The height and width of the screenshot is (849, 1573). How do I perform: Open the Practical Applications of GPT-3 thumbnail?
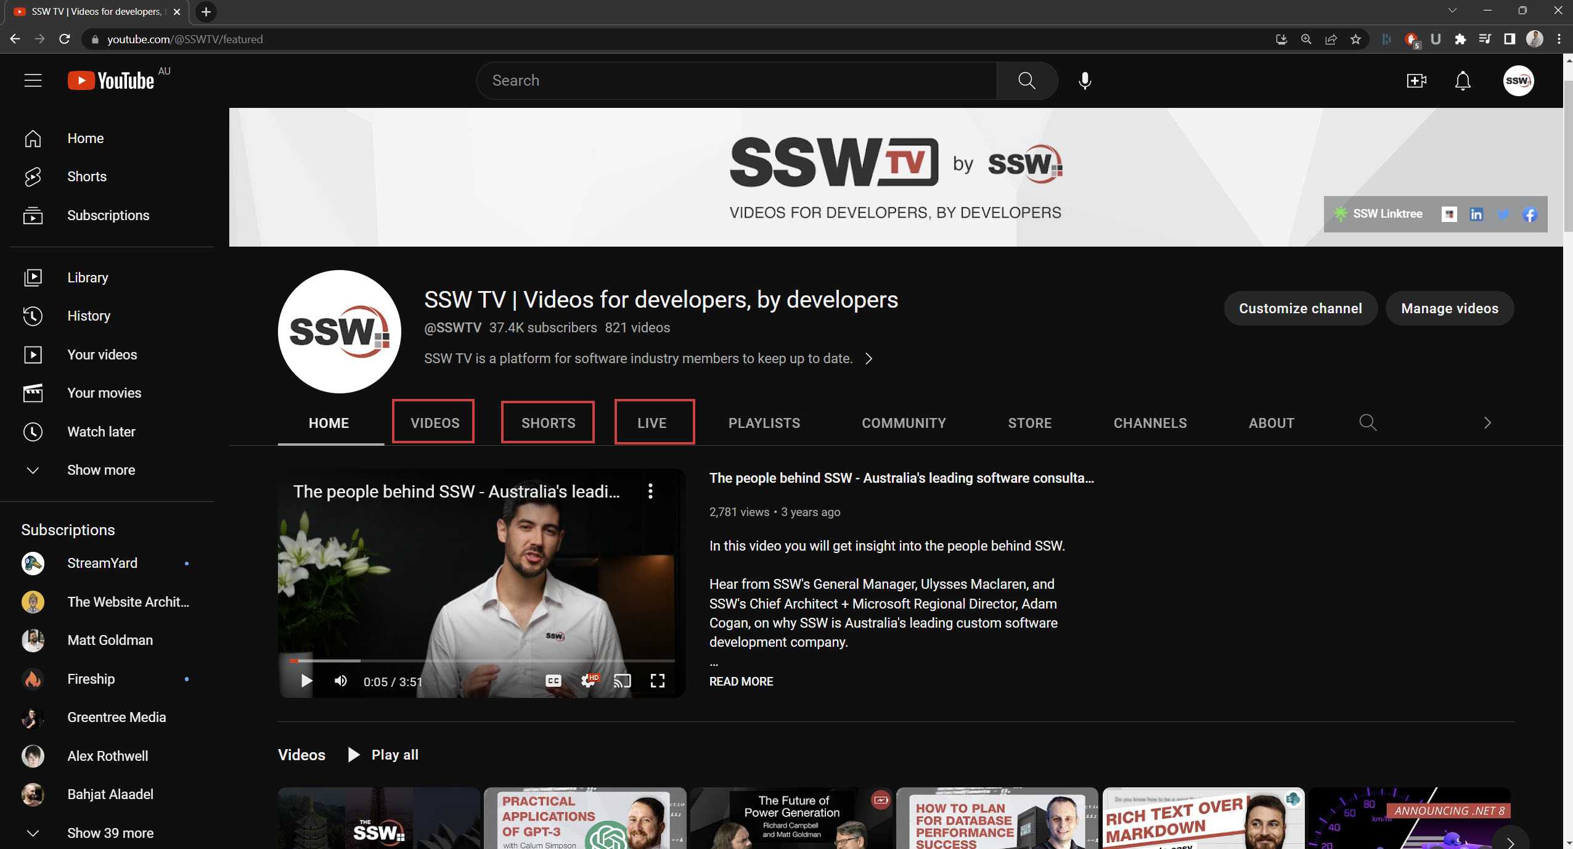584,818
